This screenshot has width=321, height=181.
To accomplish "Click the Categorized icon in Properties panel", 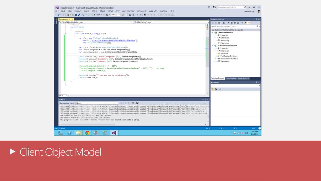I will [x=213, y=89].
